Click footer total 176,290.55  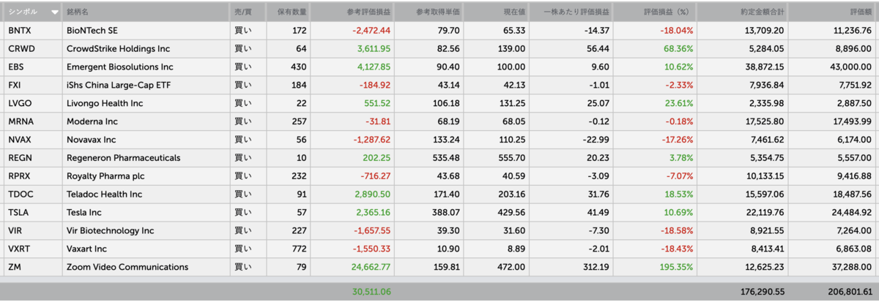pos(763,291)
